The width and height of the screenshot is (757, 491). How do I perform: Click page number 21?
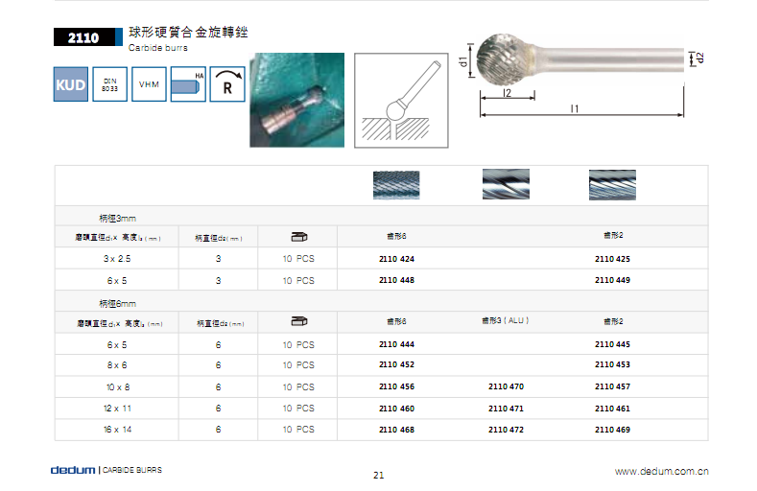378,475
